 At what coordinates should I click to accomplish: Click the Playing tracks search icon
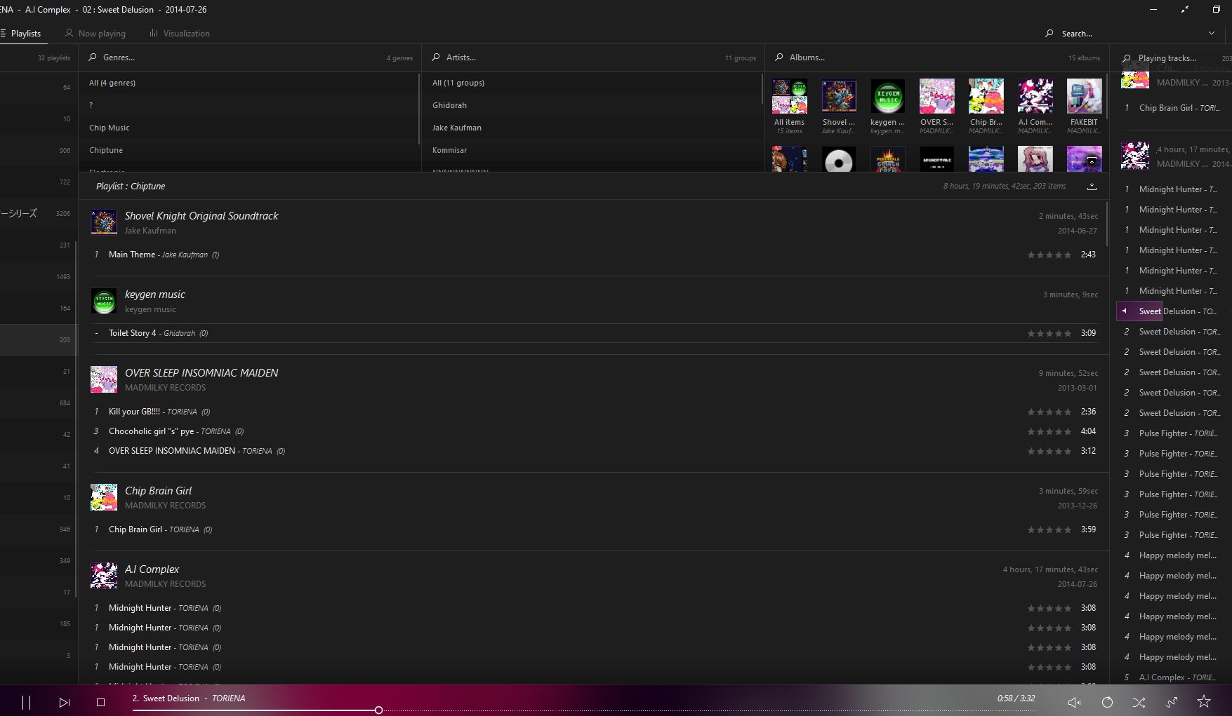(x=1127, y=58)
